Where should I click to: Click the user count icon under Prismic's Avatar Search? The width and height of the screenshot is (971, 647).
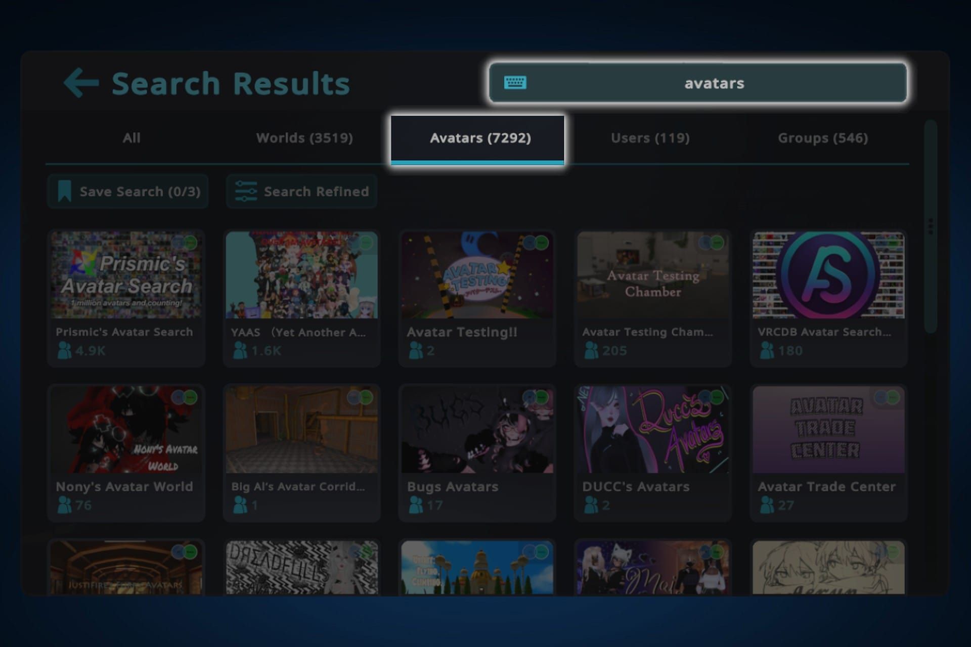64,350
